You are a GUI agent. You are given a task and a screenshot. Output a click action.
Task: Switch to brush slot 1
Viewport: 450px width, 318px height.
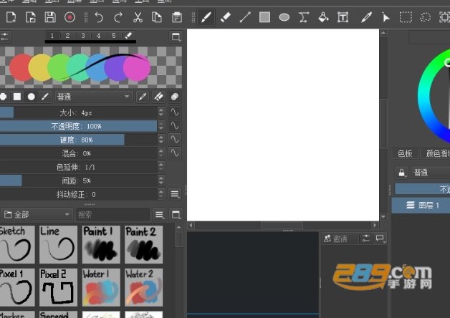[x=52, y=36]
